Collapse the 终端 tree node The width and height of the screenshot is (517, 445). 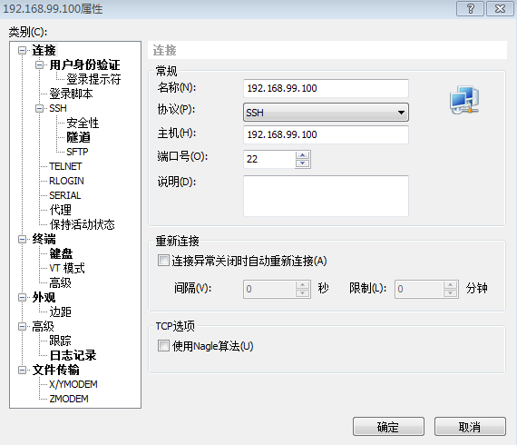[x=22, y=239]
